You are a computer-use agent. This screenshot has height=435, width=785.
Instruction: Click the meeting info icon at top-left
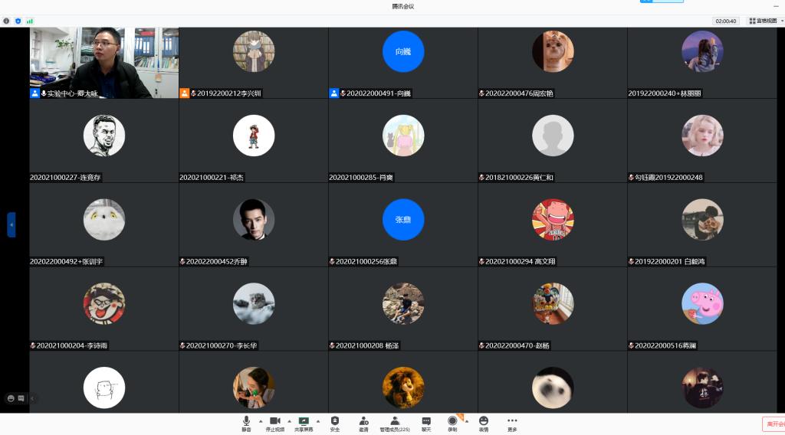[7, 21]
